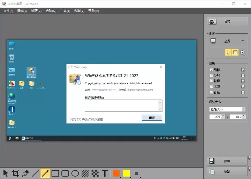Click the license box scroll down arrow
The width and height of the screenshot is (251, 179).
pos(160,109)
